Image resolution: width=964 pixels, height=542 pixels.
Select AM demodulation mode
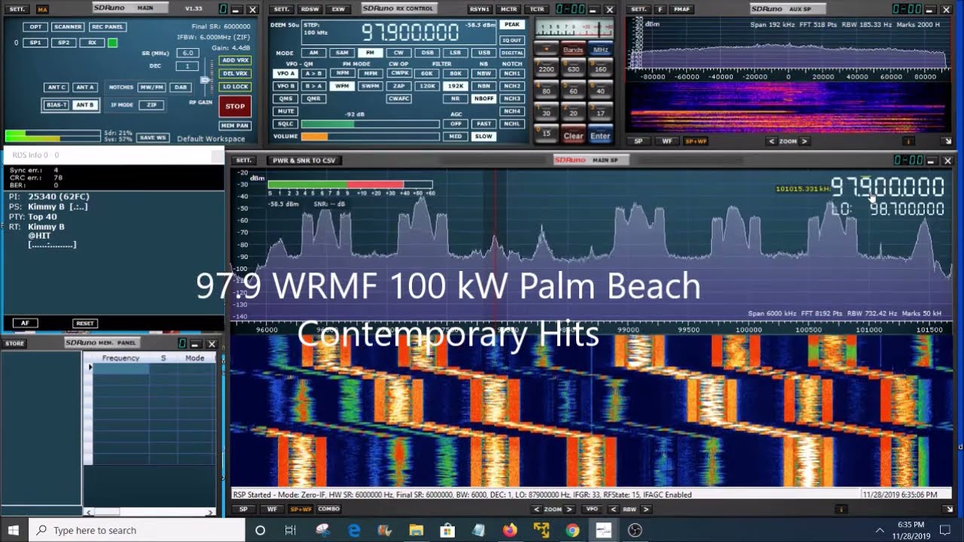point(314,53)
